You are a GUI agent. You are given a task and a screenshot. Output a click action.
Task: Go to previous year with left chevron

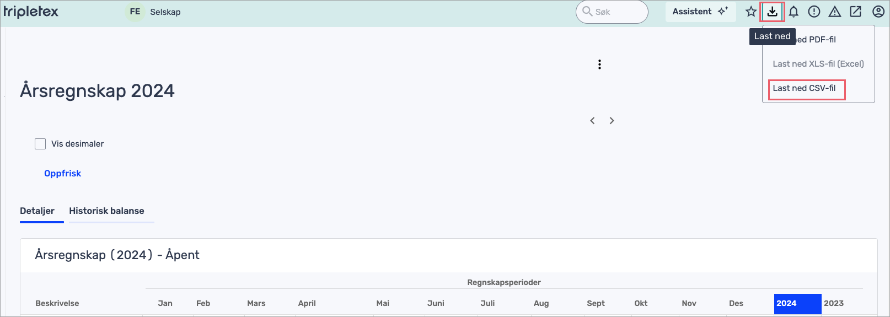pyautogui.click(x=592, y=121)
